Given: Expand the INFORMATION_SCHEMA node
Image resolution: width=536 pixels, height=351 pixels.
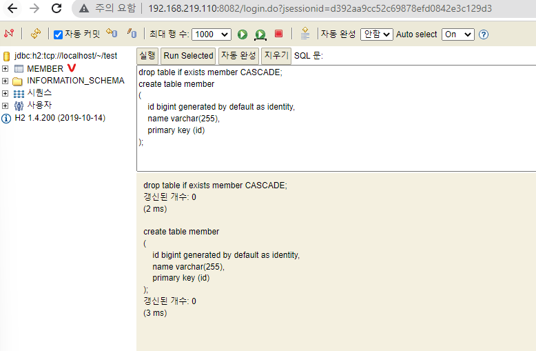Looking at the screenshot, I should (5, 81).
